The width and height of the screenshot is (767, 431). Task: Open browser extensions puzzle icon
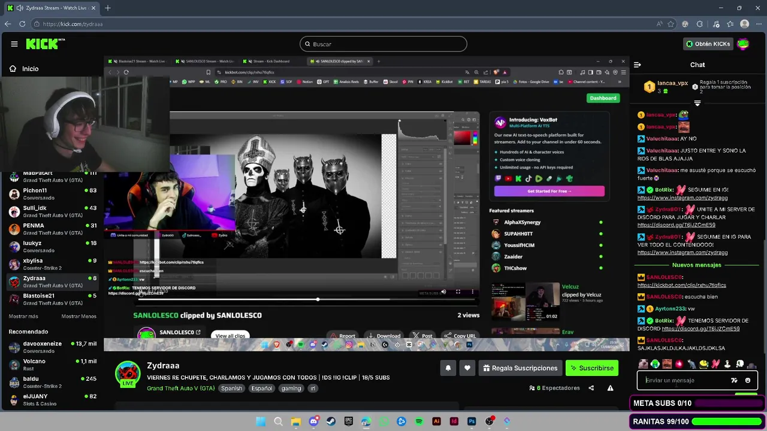(699, 24)
